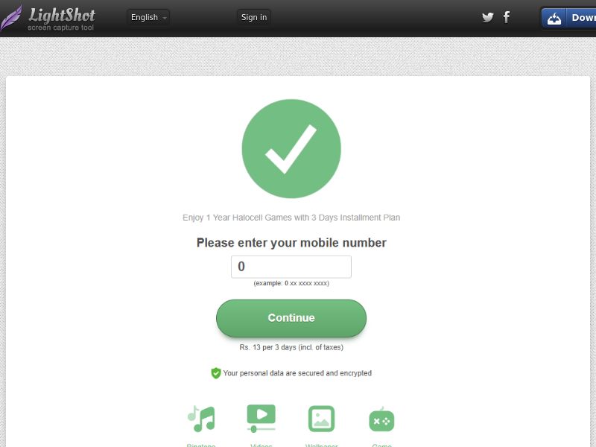This screenshot has width=596, height=447.
Task: Click the LightShot screen capture tool title
Action: click(x=61, y=19)
